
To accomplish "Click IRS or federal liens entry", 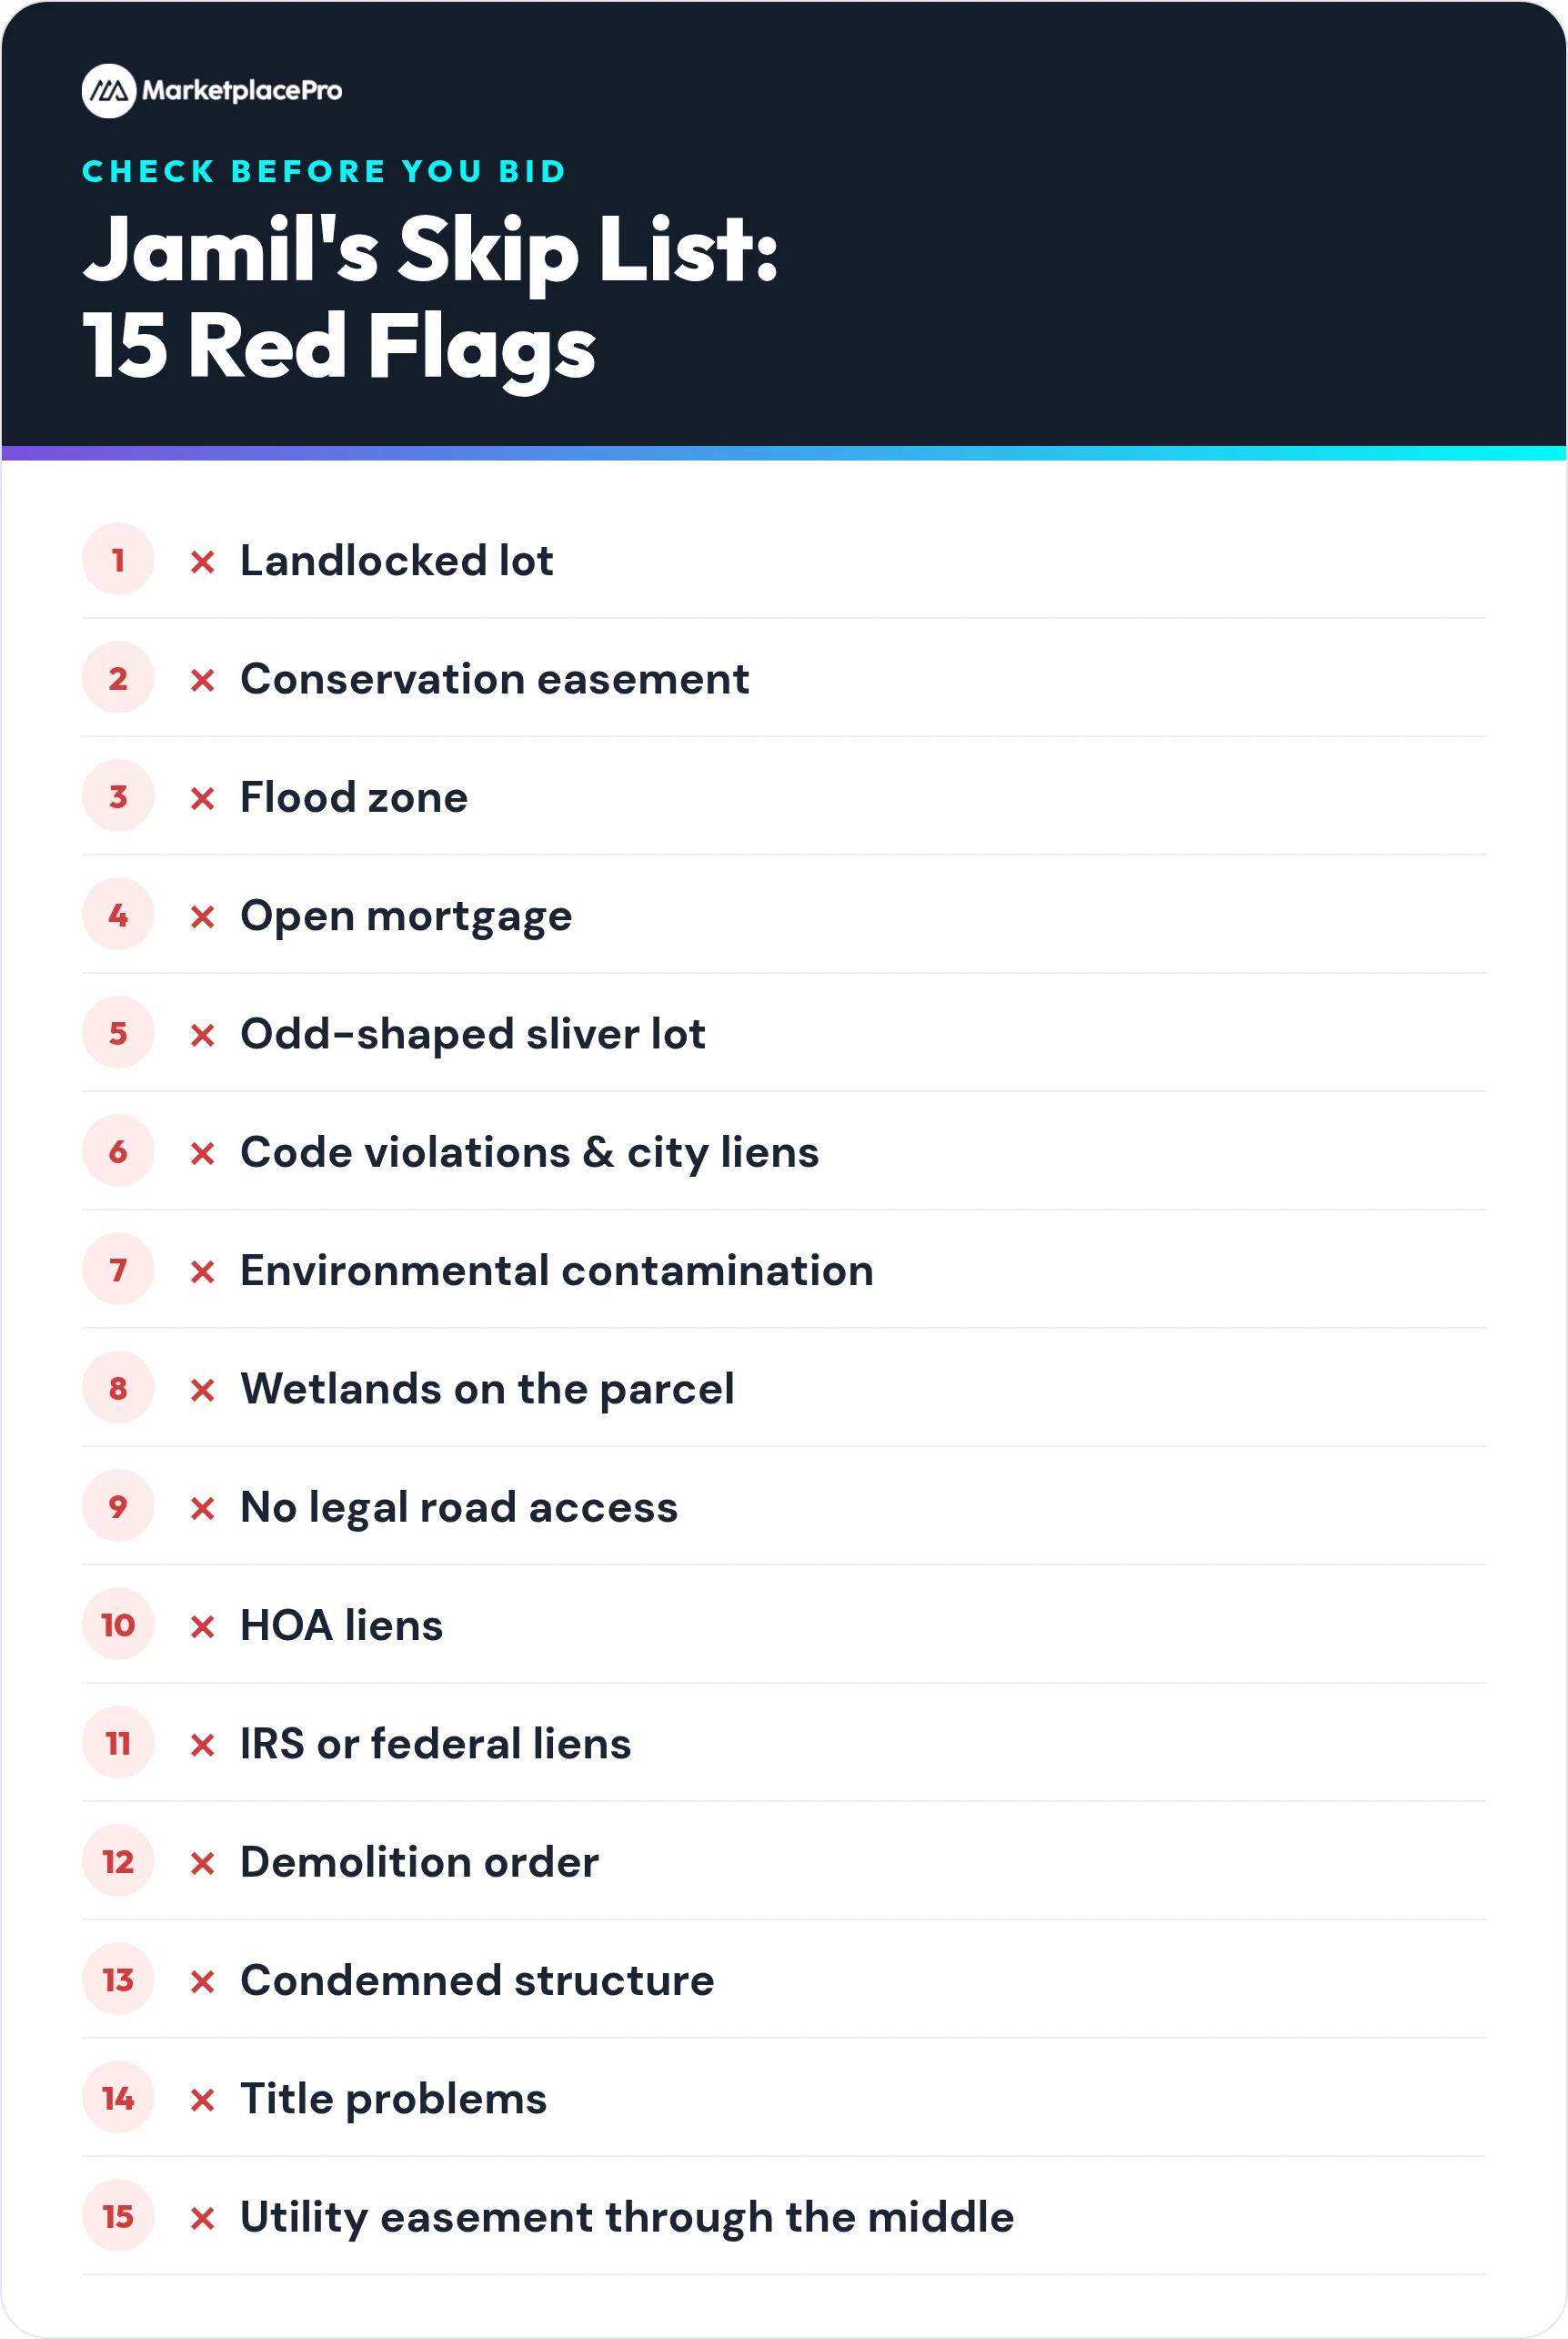I will tap(436, 1744).
